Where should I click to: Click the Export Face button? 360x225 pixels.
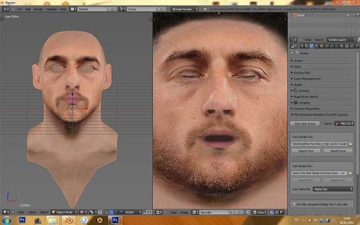pos(338,151)
